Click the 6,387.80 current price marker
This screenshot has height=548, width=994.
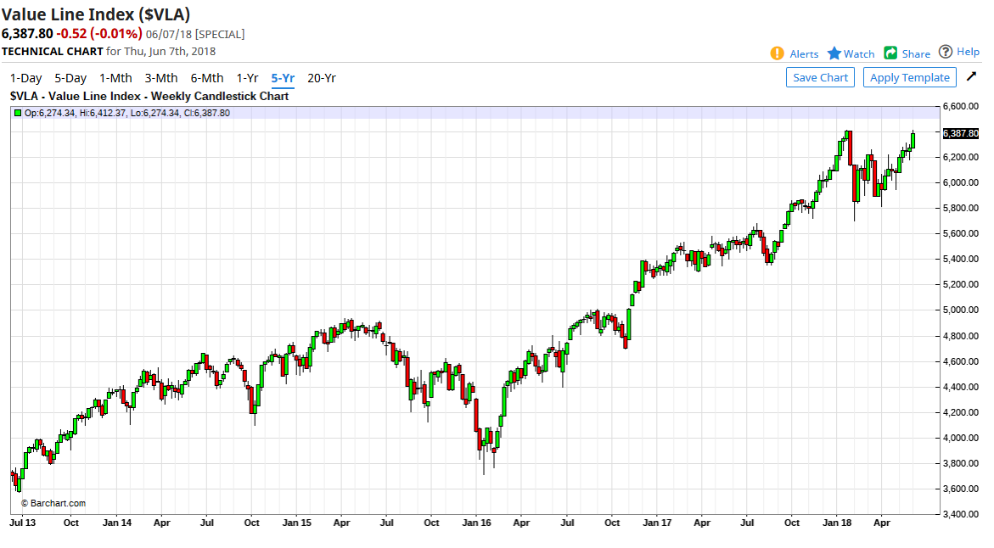[960, 133]
